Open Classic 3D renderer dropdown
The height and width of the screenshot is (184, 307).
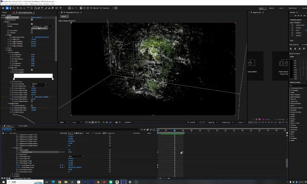point(213,122)
